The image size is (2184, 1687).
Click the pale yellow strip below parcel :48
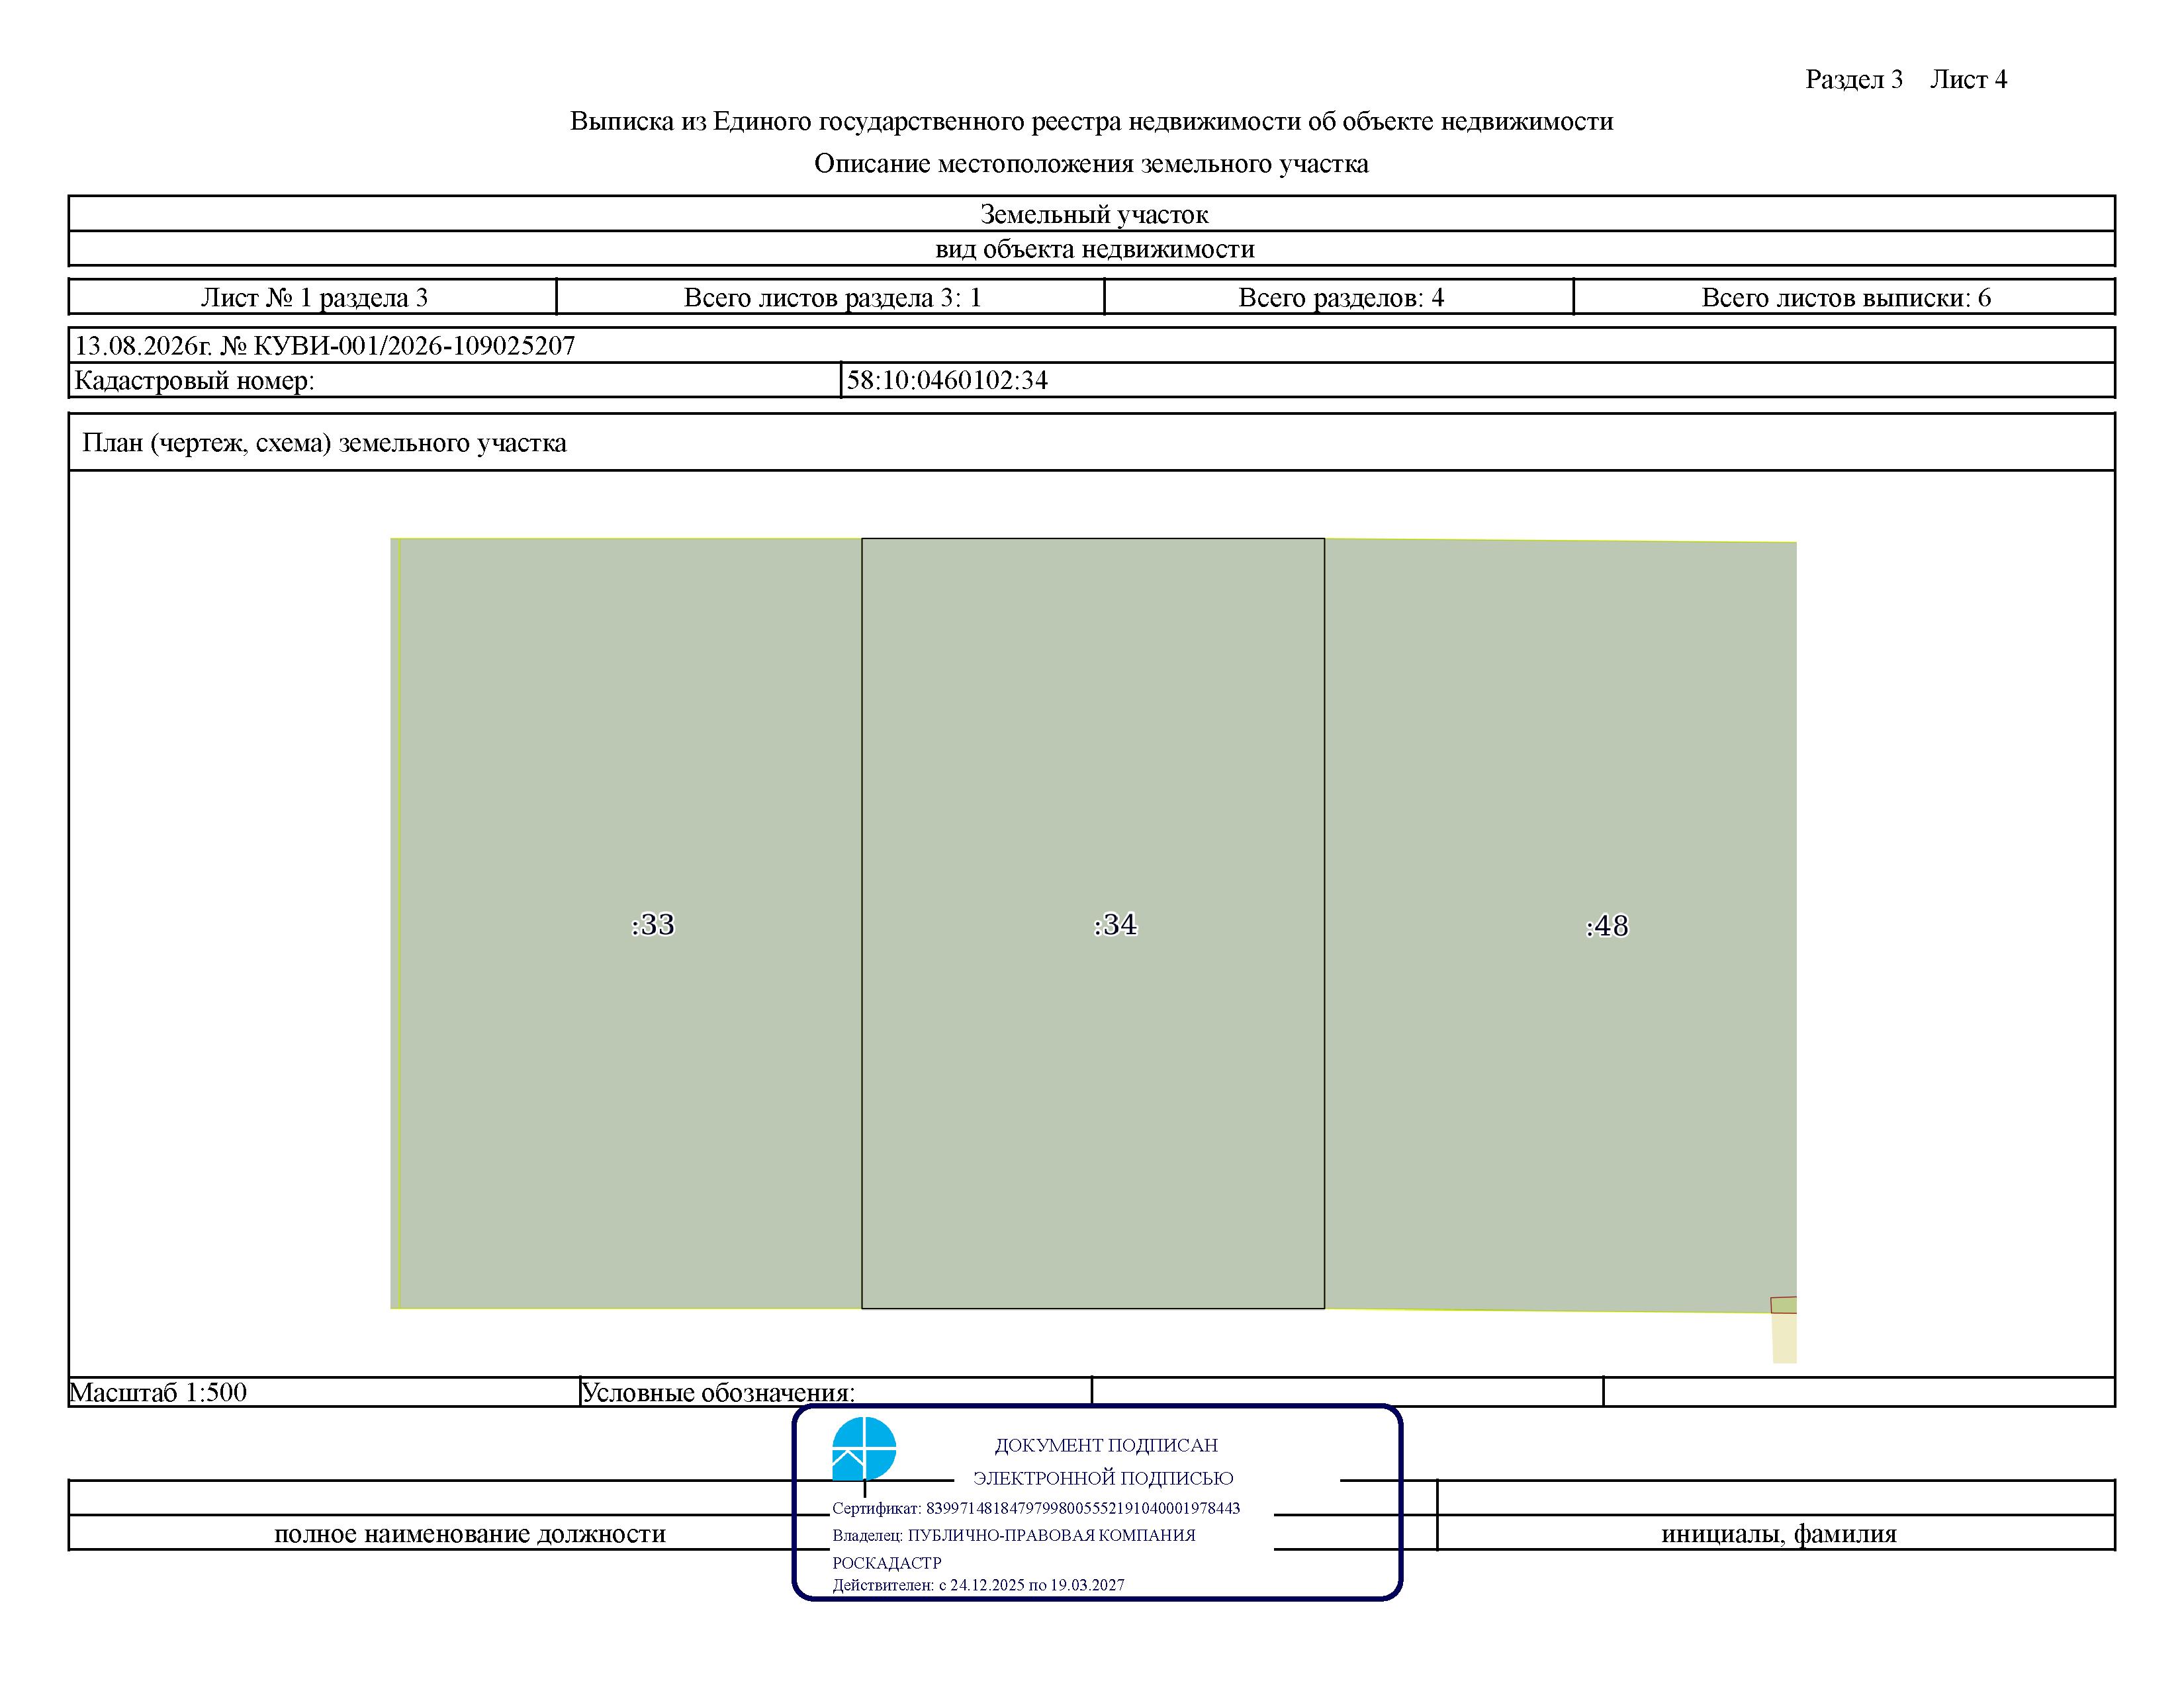pyautogui.click(x=1785, y=1338)
